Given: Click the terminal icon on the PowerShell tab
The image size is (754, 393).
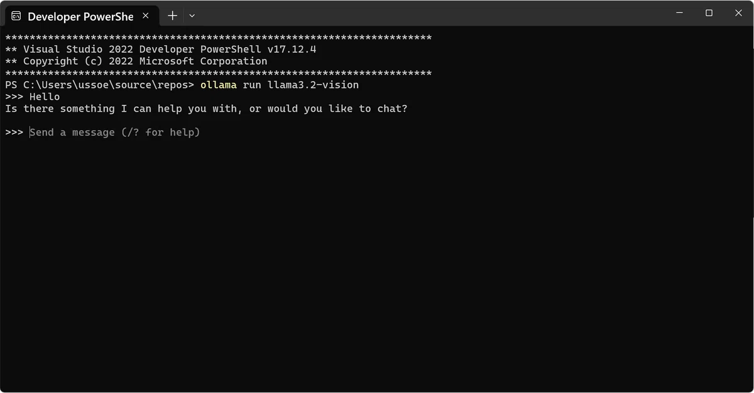Looking at the screenshot, I should coord(16,16).
